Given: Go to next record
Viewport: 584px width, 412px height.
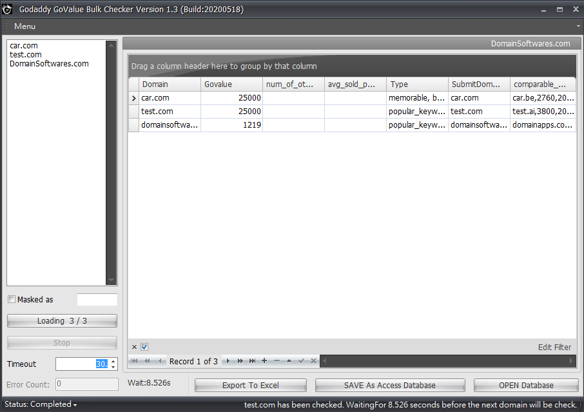Looking at the screenshot, I should pyautogui.click(x=228, y=361).
